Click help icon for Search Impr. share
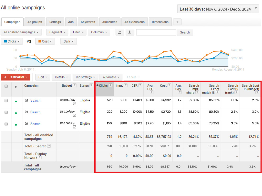This screenshot has width=262, height=196. pos(197,92)
